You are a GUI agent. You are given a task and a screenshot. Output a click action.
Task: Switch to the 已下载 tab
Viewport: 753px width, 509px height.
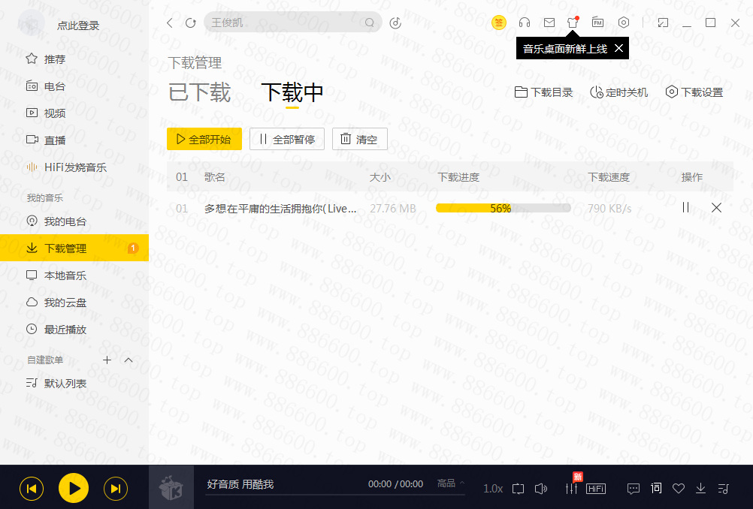pos(200,92)
